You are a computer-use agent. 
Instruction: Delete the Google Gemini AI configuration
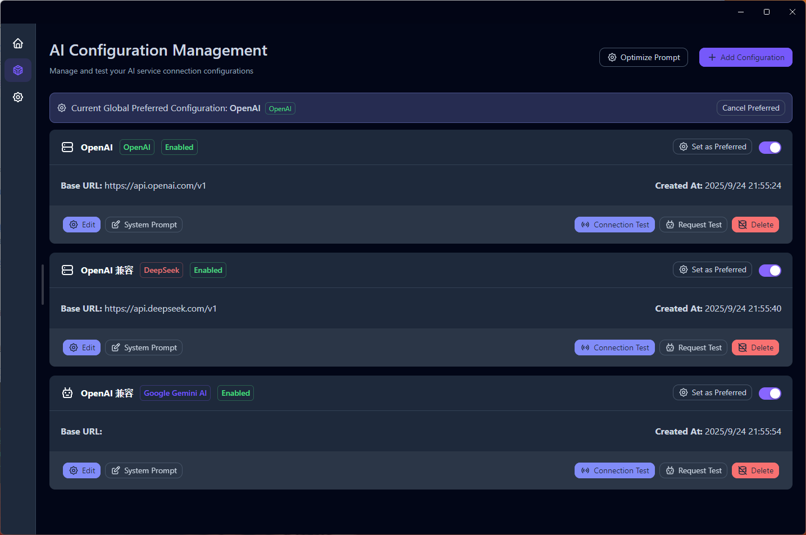coord(755,470)
